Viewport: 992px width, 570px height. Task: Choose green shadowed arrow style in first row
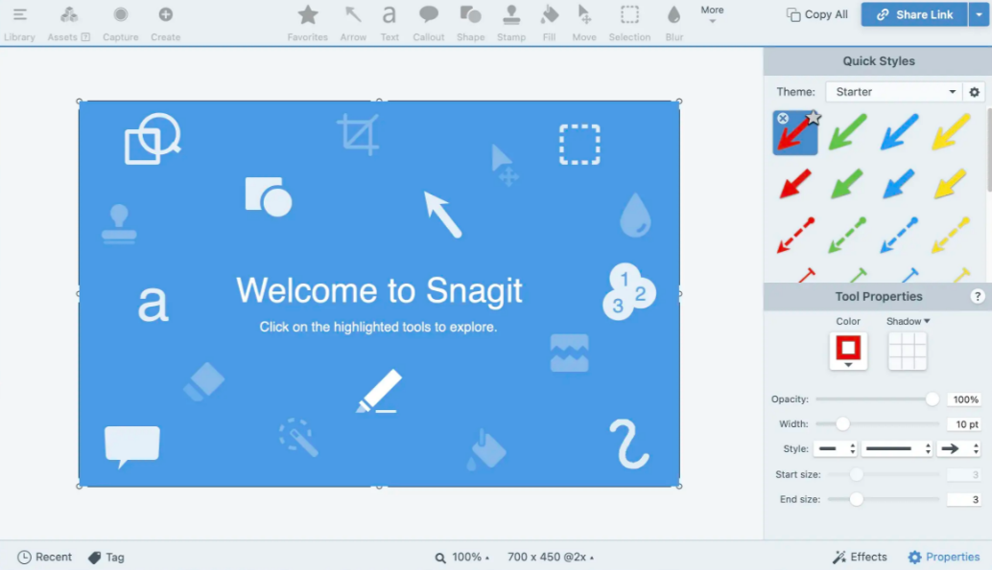point(847,132)
